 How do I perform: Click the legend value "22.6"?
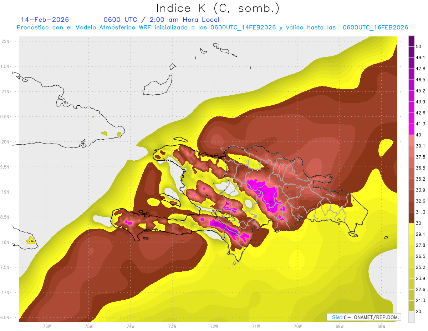(420, 289)
